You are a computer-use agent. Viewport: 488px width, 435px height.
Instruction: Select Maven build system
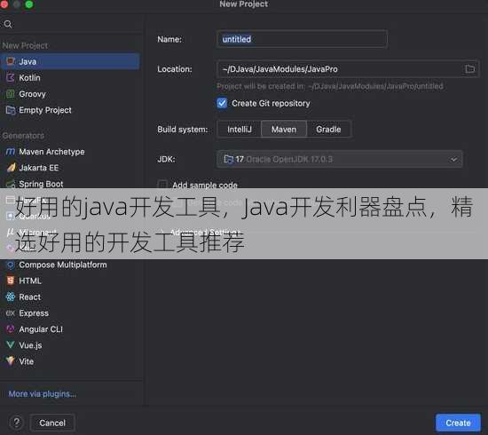pos(284,130)
